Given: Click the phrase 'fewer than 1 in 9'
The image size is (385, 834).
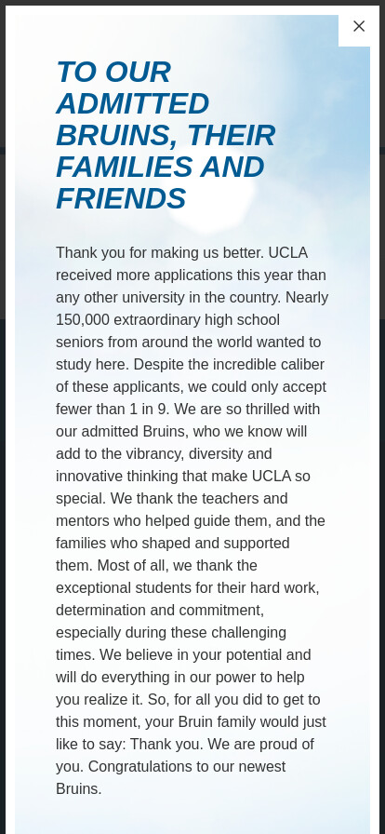Looking at the screenshot, I should click(x=113, y=409).
